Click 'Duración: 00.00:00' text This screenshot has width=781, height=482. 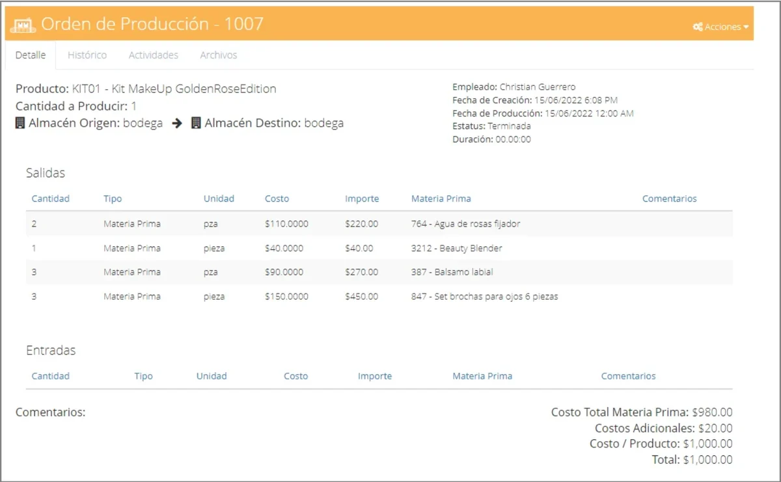click(491, 139)
